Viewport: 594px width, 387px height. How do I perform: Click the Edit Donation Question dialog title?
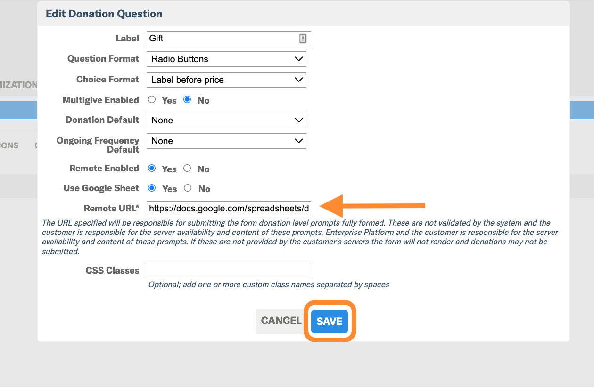pos(104,14)
